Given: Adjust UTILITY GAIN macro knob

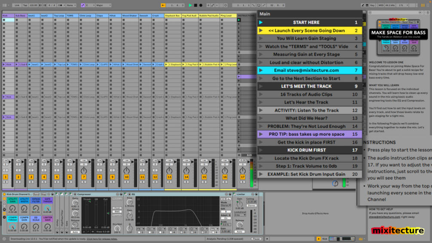Looking at the screenshot, I should click(x=12, y=208).
